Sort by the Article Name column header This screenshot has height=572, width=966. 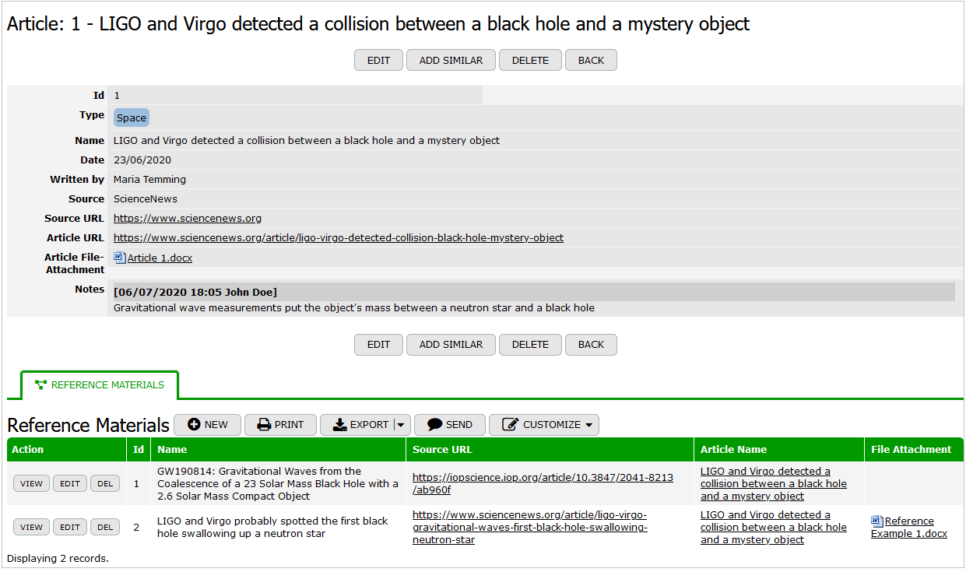click(x=733, y=449)
